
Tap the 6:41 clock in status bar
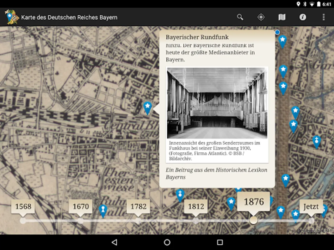coord(327,4)
